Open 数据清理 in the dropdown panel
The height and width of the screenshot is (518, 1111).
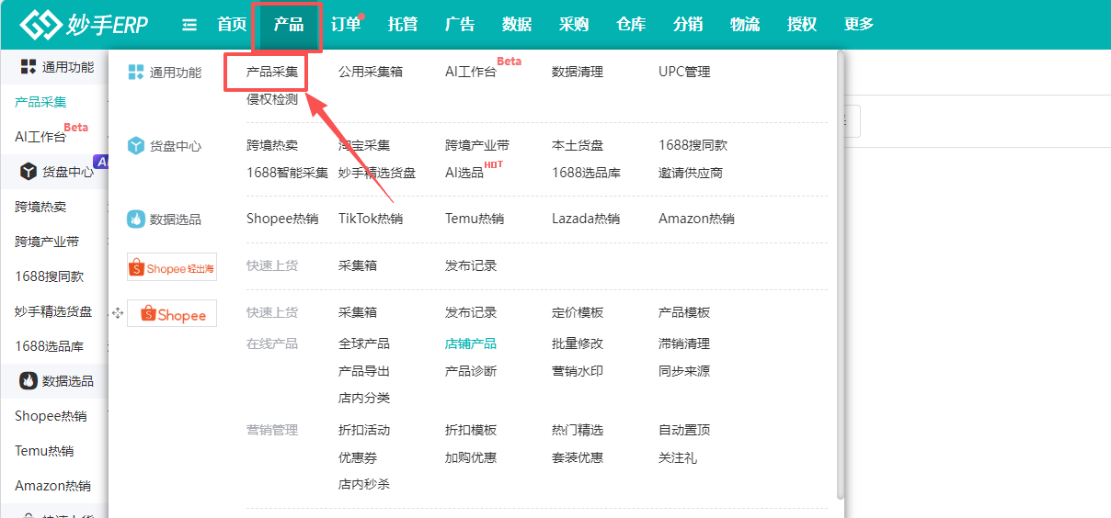(578, 72)
